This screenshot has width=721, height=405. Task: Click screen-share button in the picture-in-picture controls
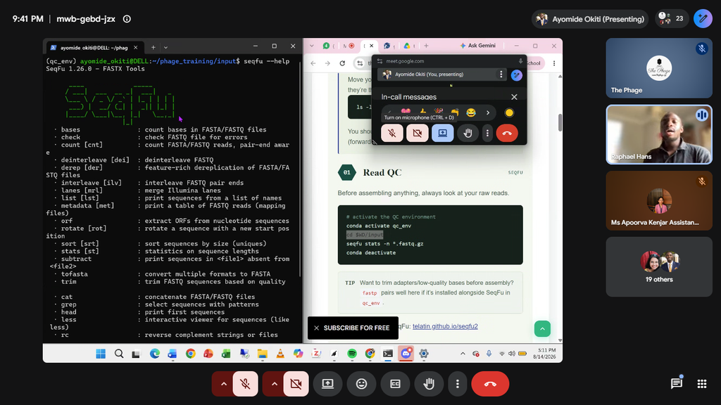coord(442,133)
